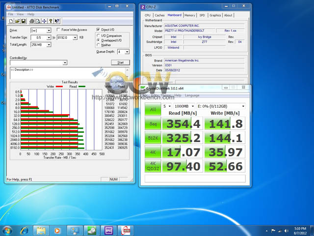Open the File menu in ATTO
Viewport: 314px width, 236px height.
click(11, 14)
